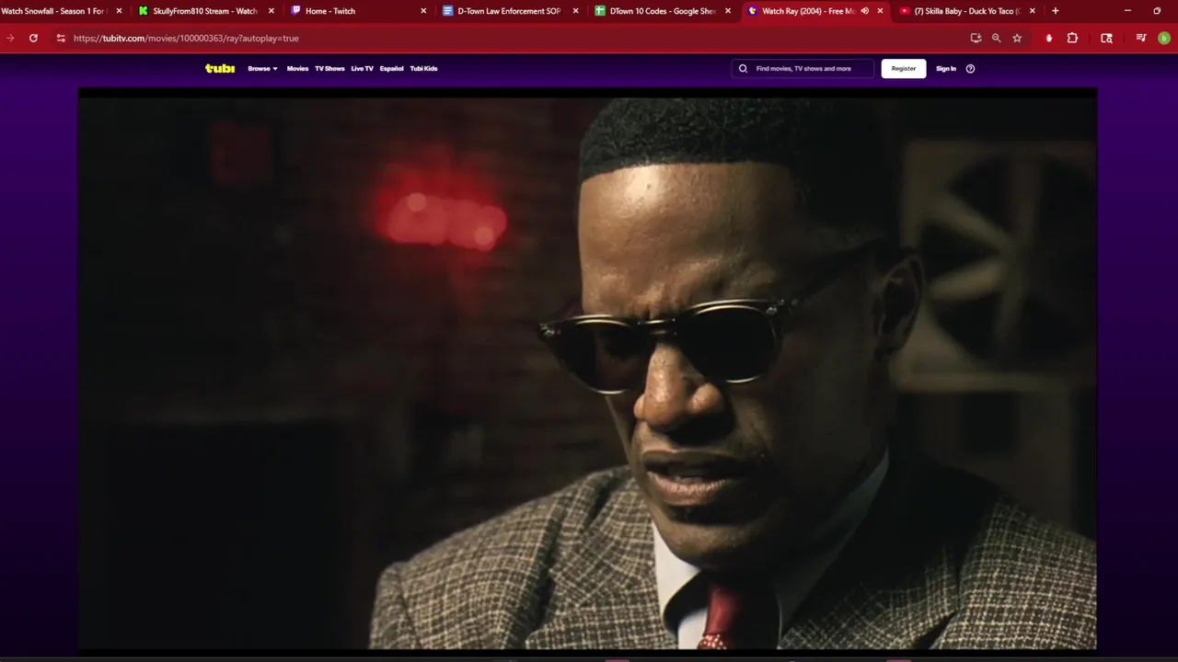Open the Extensions puzzle icon
This screenshot has height=662, width=1178.
point(1072,38)
